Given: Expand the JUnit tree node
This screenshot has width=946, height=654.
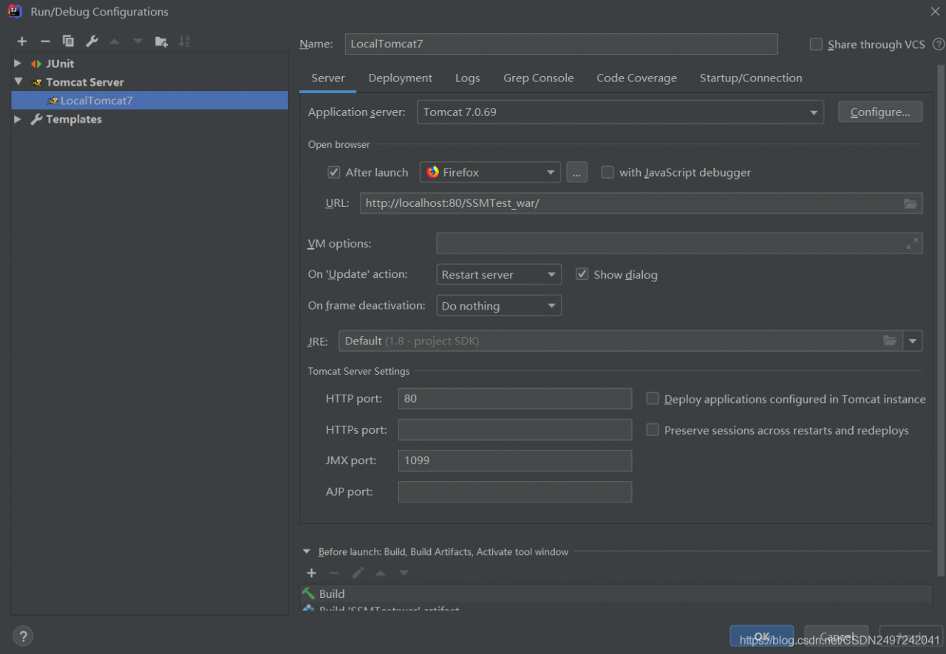Looking at the screenshot, I should pos(18,64).
